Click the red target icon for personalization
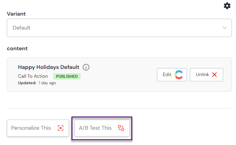The width and height of the screenshot is (236, 145). pyautogui.click(x=61, y=128)
